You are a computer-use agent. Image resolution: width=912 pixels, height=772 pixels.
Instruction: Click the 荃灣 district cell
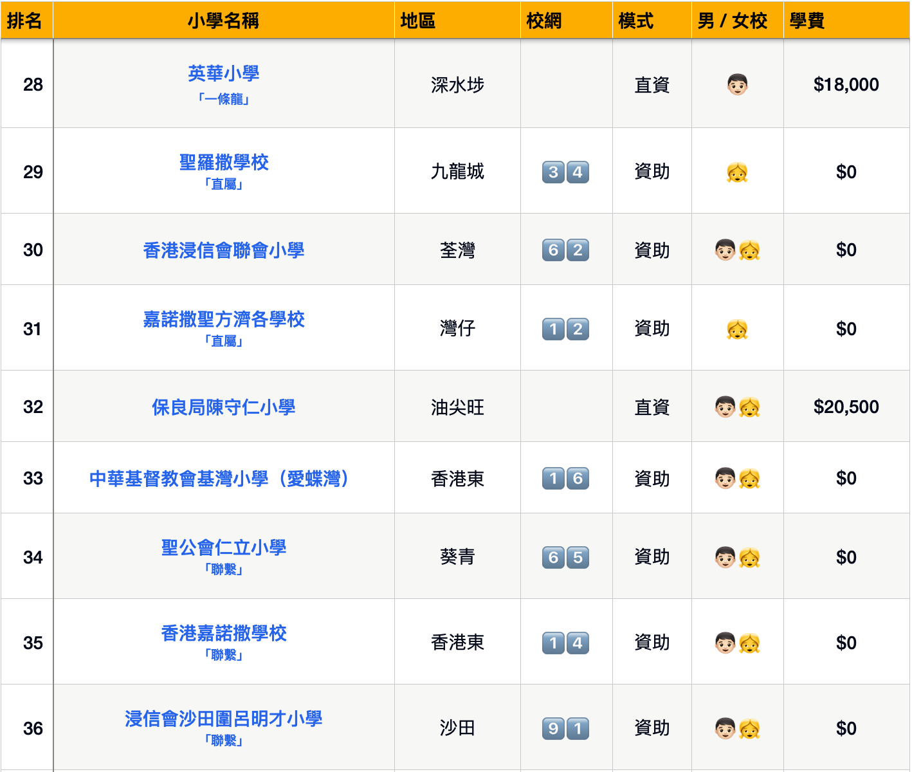pyautogui.click(x=457, y=250)
